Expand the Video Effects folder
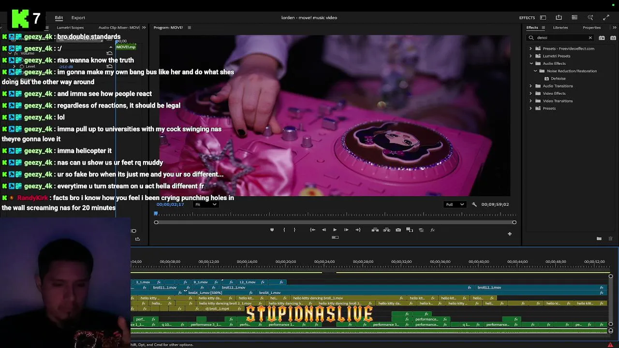 pyautogui.click(x=531, y=93)
